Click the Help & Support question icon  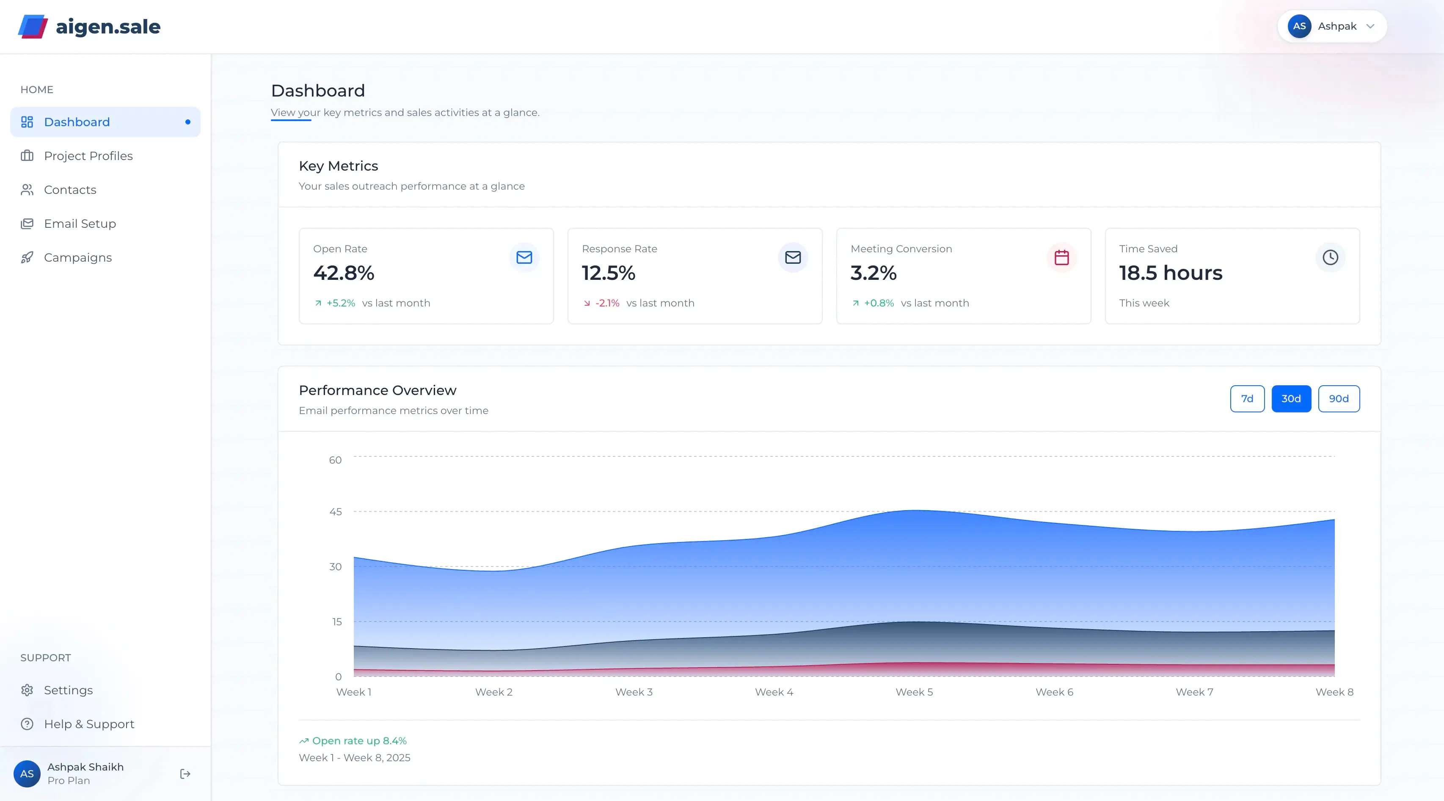tap(27, 724)
